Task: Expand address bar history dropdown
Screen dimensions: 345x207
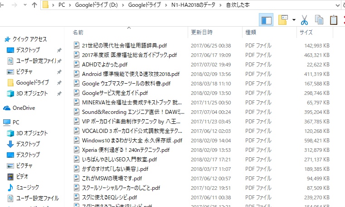Action: point(337,5)
